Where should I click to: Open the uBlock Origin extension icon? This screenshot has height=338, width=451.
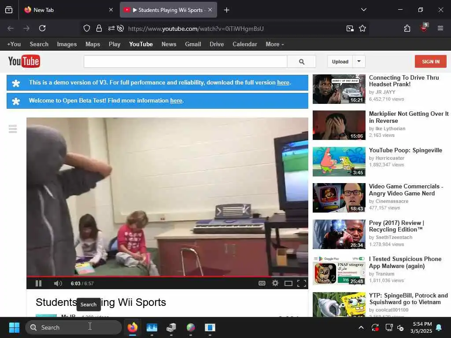click(x=424, y=28)
